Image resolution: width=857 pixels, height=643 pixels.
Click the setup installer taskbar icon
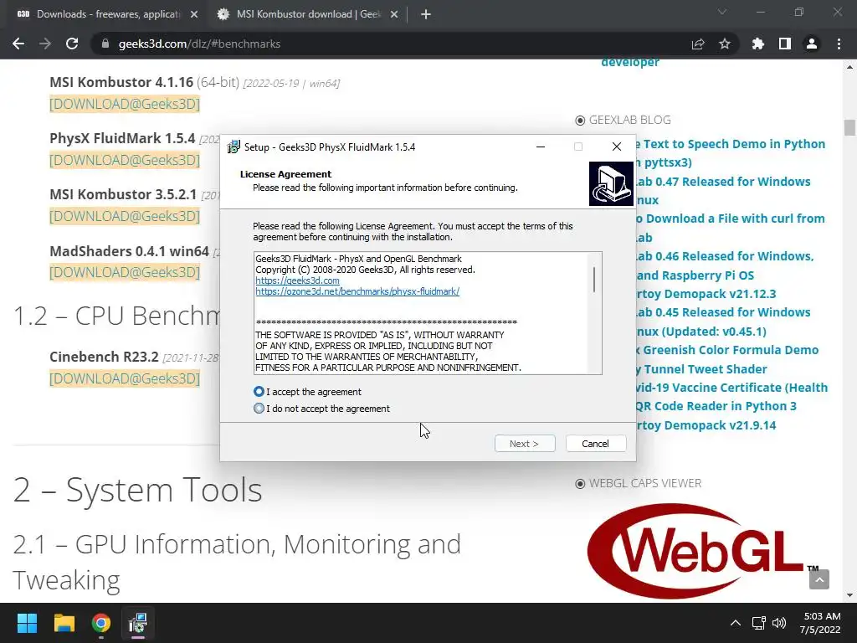(x=138, y=623)
